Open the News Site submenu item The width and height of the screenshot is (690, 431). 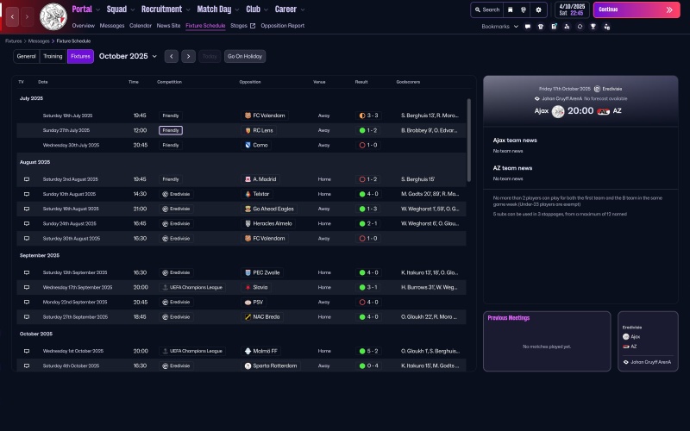pyautogui.click(x=168, y=26)
